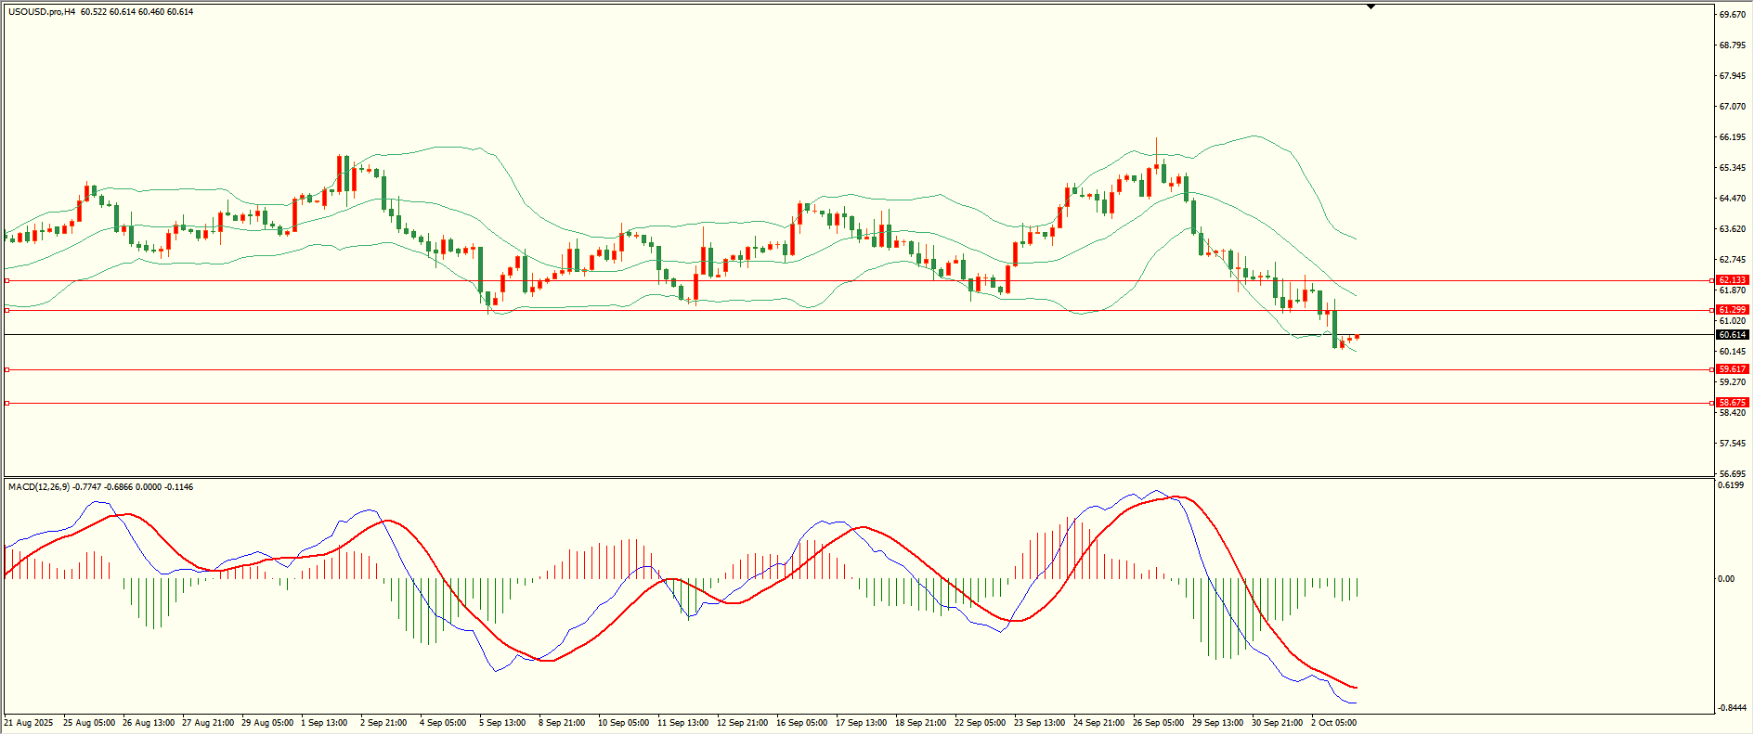
Task: Click the USOUSD.pro,H4 chart title text
Action: point(42,12)
